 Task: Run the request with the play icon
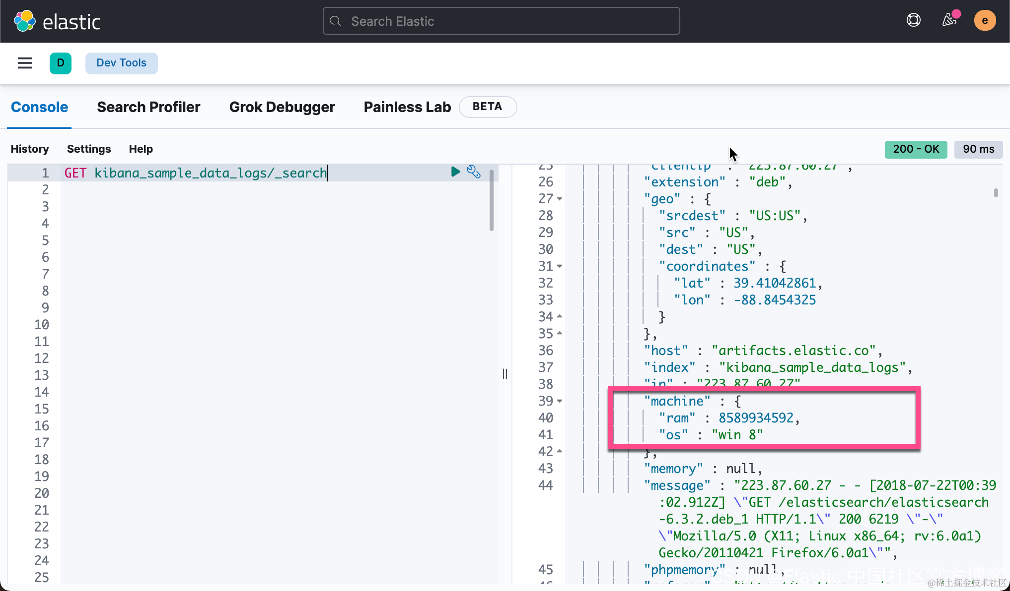point(455,172)
